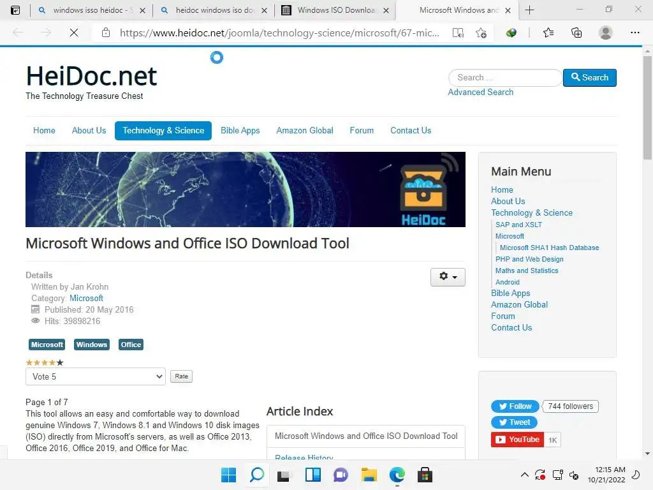The image size is (653, 490).
Task: Open a new browser tab
Action: point(530,10)
